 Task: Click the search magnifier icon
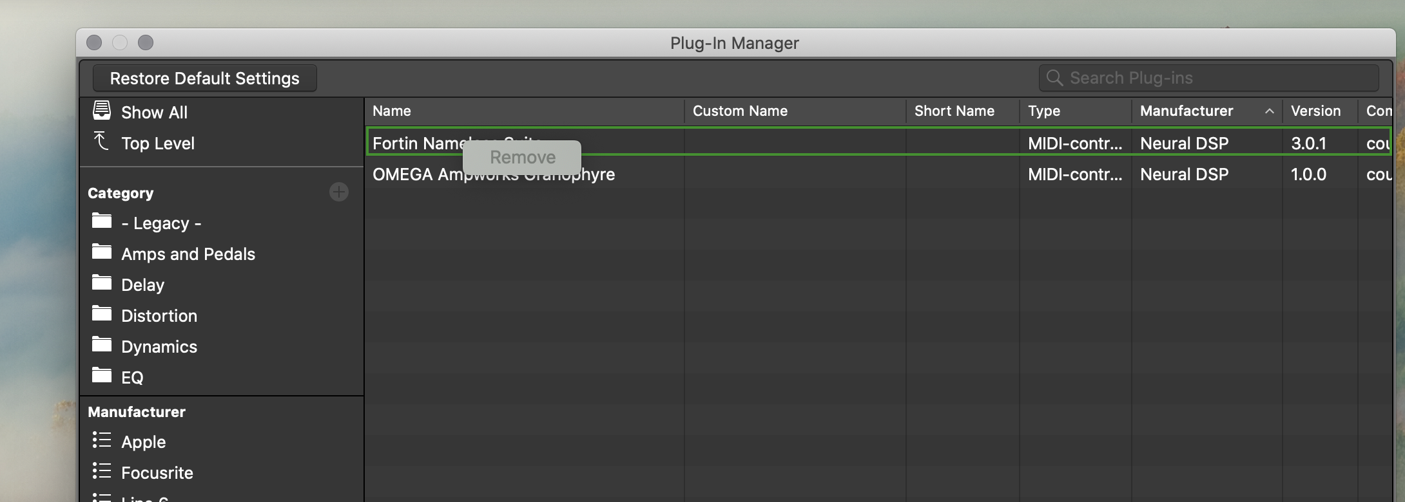(x=1054, y=78)
